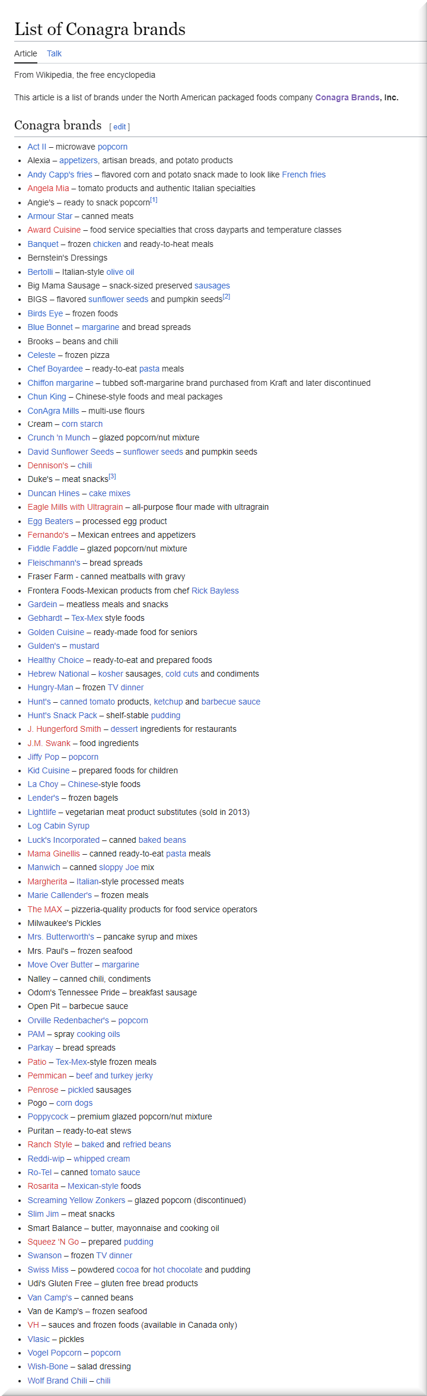Click the red Angela Mia link
The image size is (427, 1396).
tap(48, 188)
